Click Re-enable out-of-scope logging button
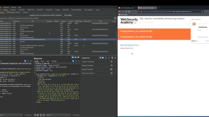This screenshot has height=117, width=209. [x=68, y=15]
